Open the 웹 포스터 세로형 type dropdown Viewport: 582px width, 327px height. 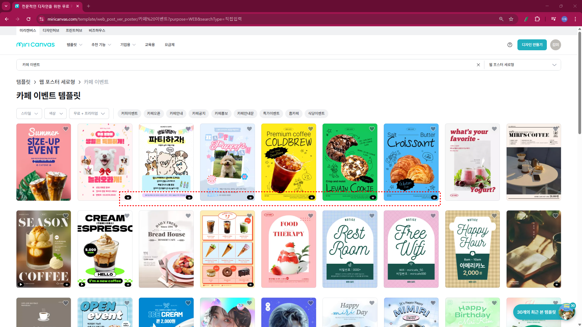[x=523, y=65]
